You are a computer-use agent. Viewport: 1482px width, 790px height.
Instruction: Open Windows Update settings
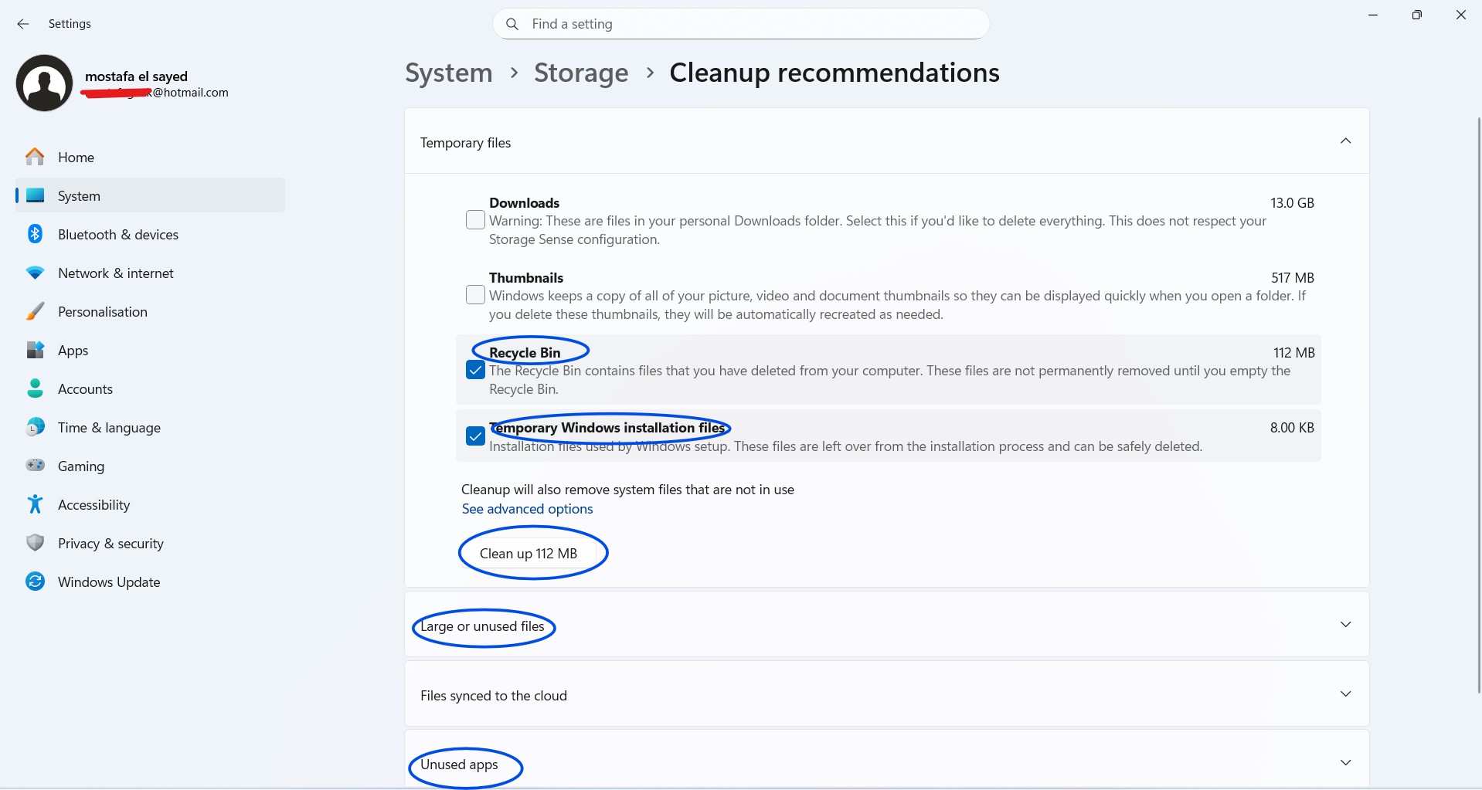[x=108, y=581]
